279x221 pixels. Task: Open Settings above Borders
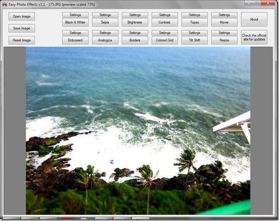click(135, 33)
